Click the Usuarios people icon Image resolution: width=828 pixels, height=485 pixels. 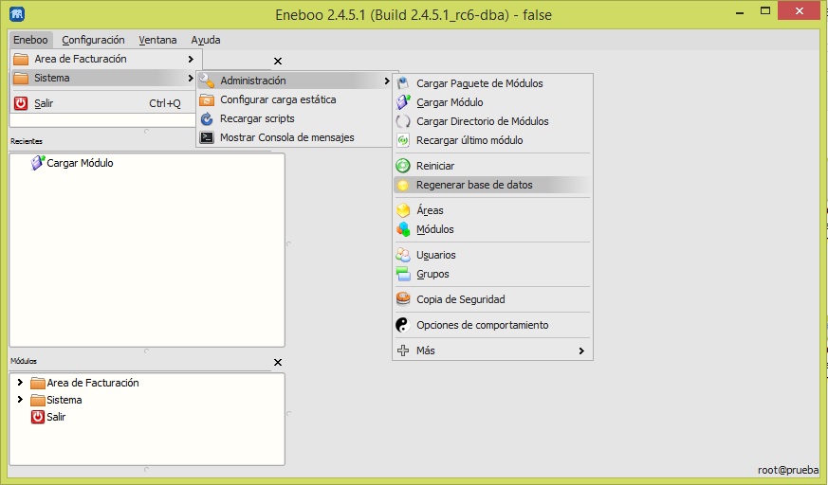(403, 255)
